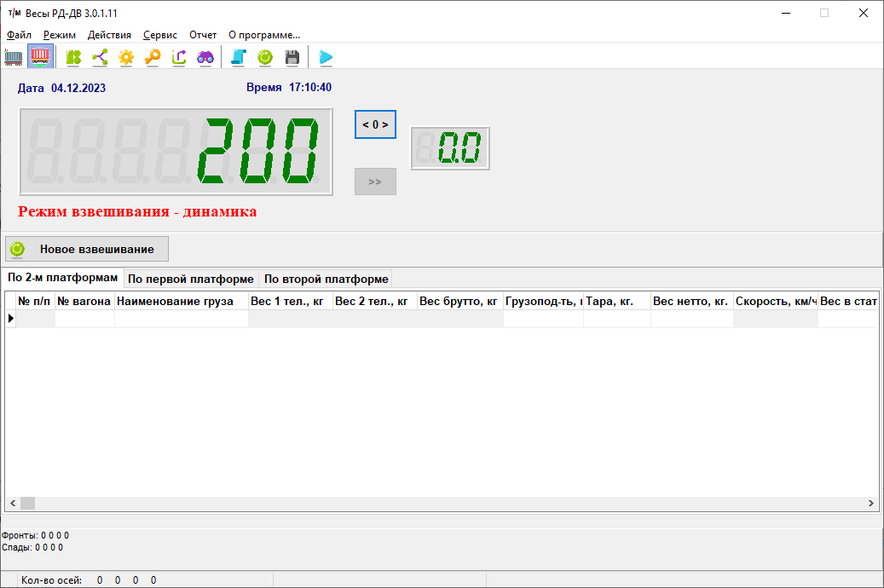Switch to the По первой платформе tab
884x588 pixels.
[x=191, y=279]
